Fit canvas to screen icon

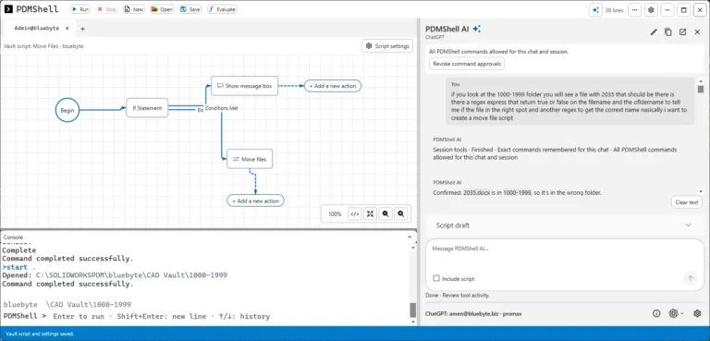click(x=370, y=214)
